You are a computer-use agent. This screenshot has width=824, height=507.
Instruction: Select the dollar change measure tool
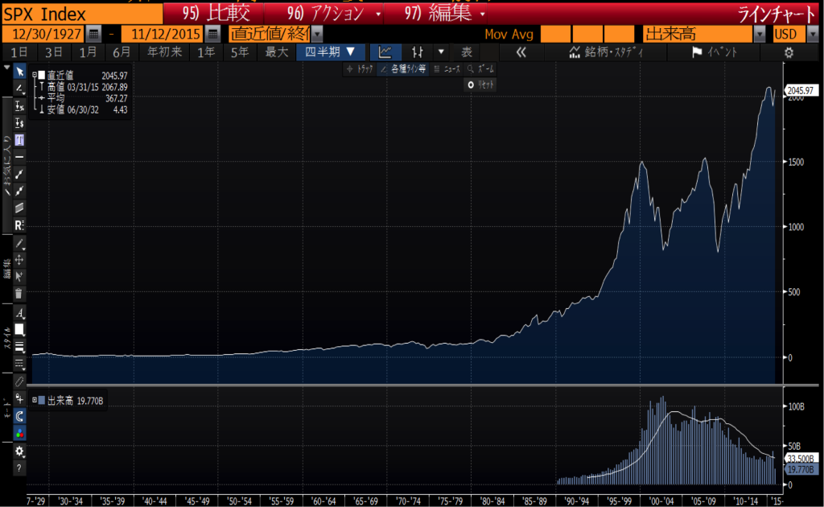pyautogui.click(x=19, y=123)
